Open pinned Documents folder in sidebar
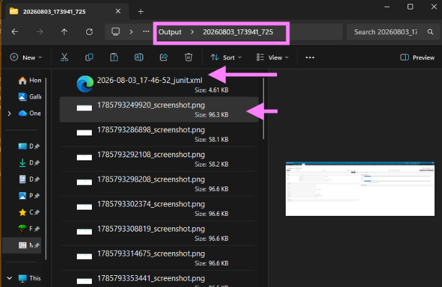The width and height of the screenshot is (442, 287). (29, 179)
